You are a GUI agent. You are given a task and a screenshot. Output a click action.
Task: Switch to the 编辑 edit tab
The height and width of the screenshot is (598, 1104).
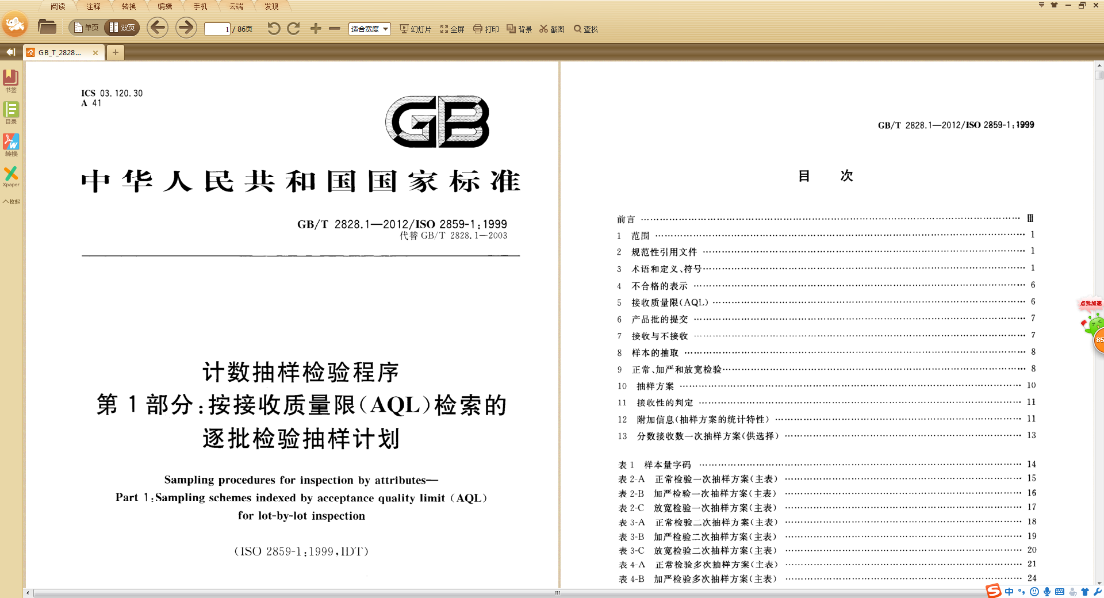click(x=165, y=6)
